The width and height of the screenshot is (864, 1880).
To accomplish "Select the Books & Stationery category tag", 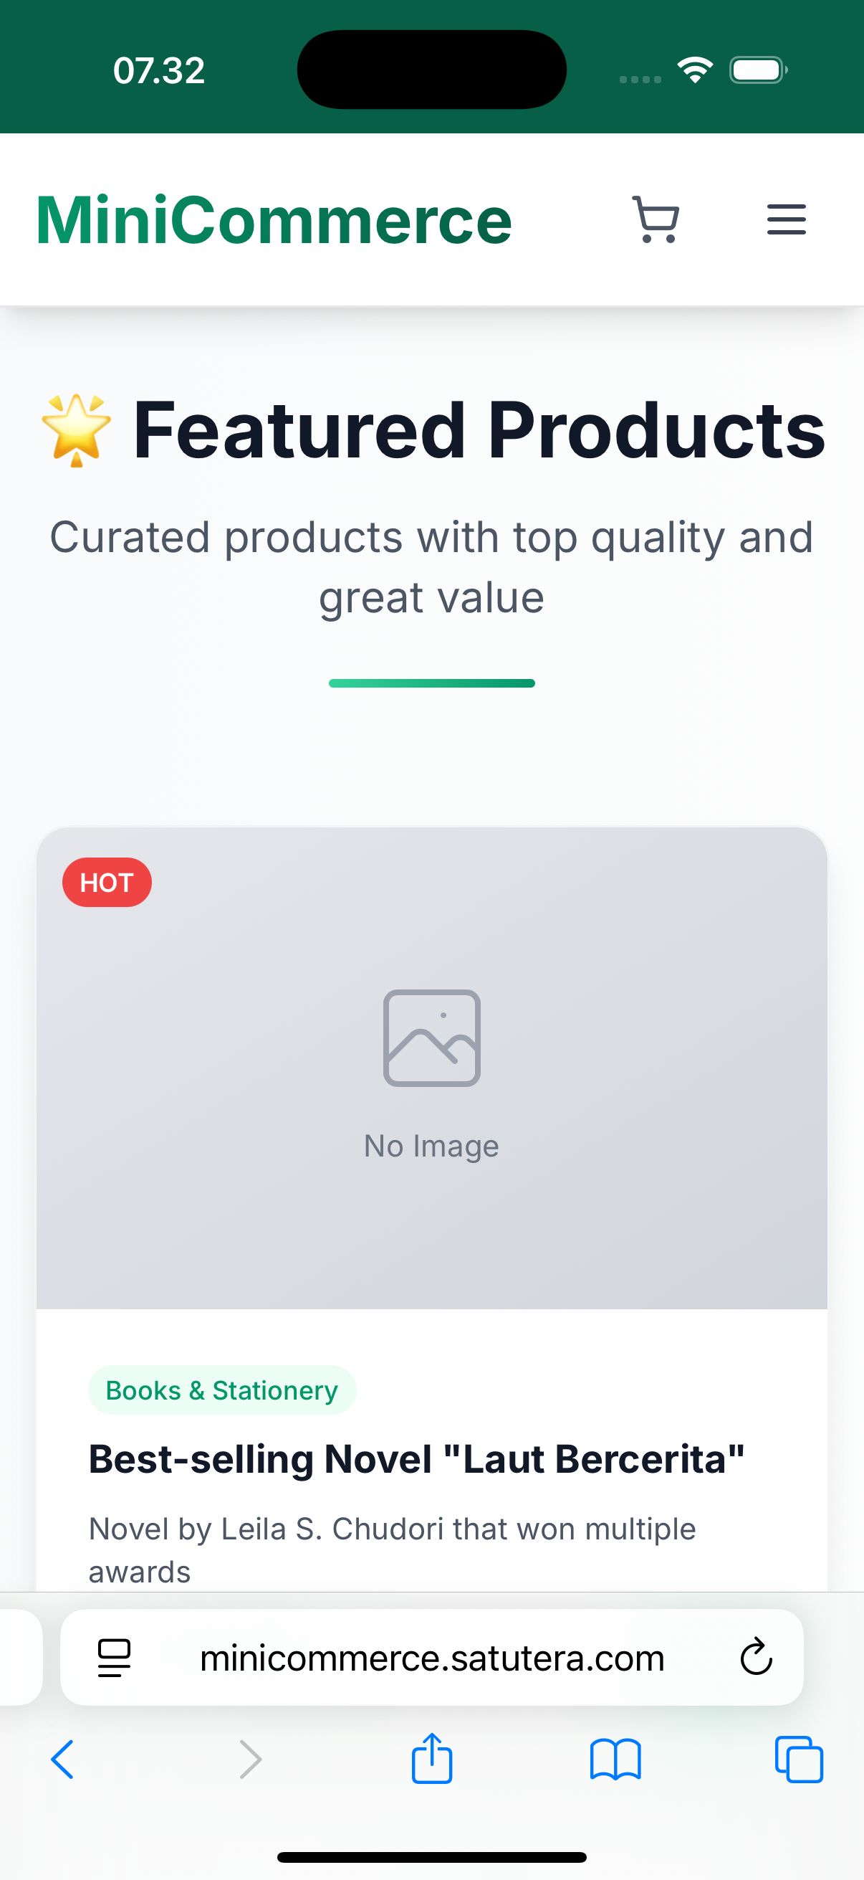I will [221, 1390].
